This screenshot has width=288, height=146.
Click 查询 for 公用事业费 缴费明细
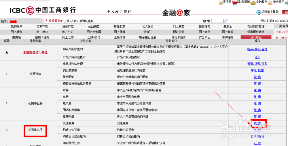coord(257,116)
